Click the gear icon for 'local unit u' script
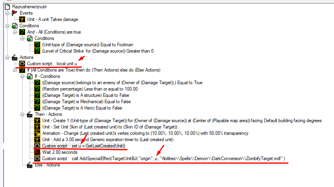The height and width of the screenshot is (187, 334). [x=22, y=64]
